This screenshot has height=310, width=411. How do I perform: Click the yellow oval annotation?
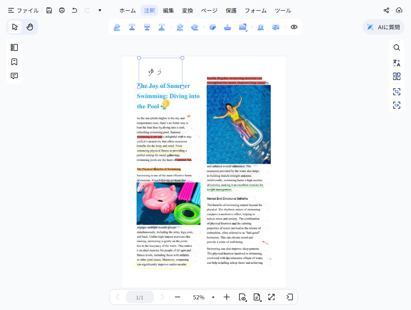(162, 265)
